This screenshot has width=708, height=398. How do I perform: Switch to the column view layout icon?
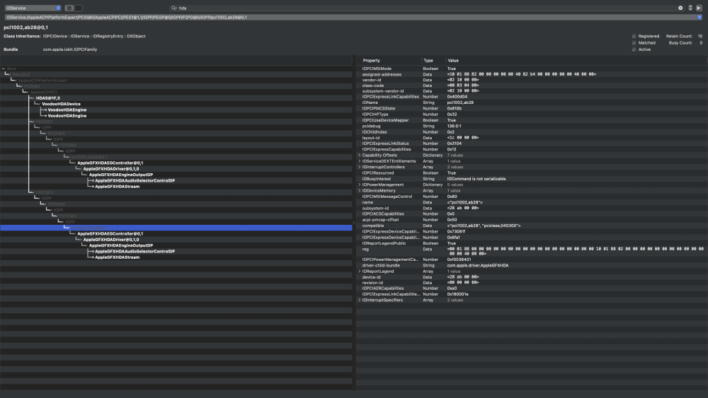(x=79, y=8)
